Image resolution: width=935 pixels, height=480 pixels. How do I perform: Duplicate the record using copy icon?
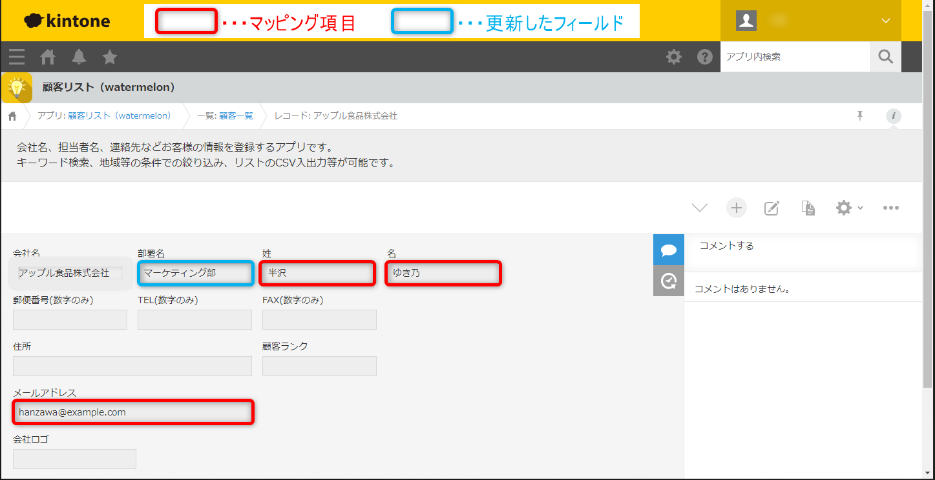point(808,208)
